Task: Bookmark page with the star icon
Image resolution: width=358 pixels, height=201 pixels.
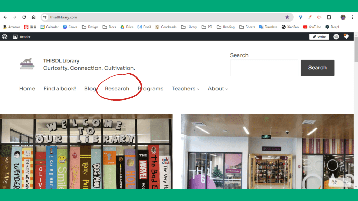Action: tap(287, 17)
